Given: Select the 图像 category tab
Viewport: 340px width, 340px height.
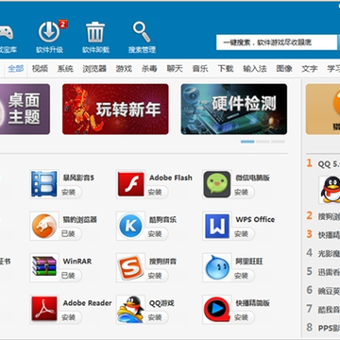Looking at the screenshot, I should (x=284, y=68).
